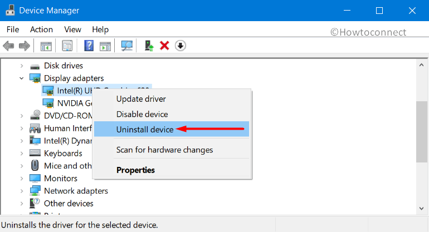
Task: Click the Disk drives category icon
Action: (35, 66)
